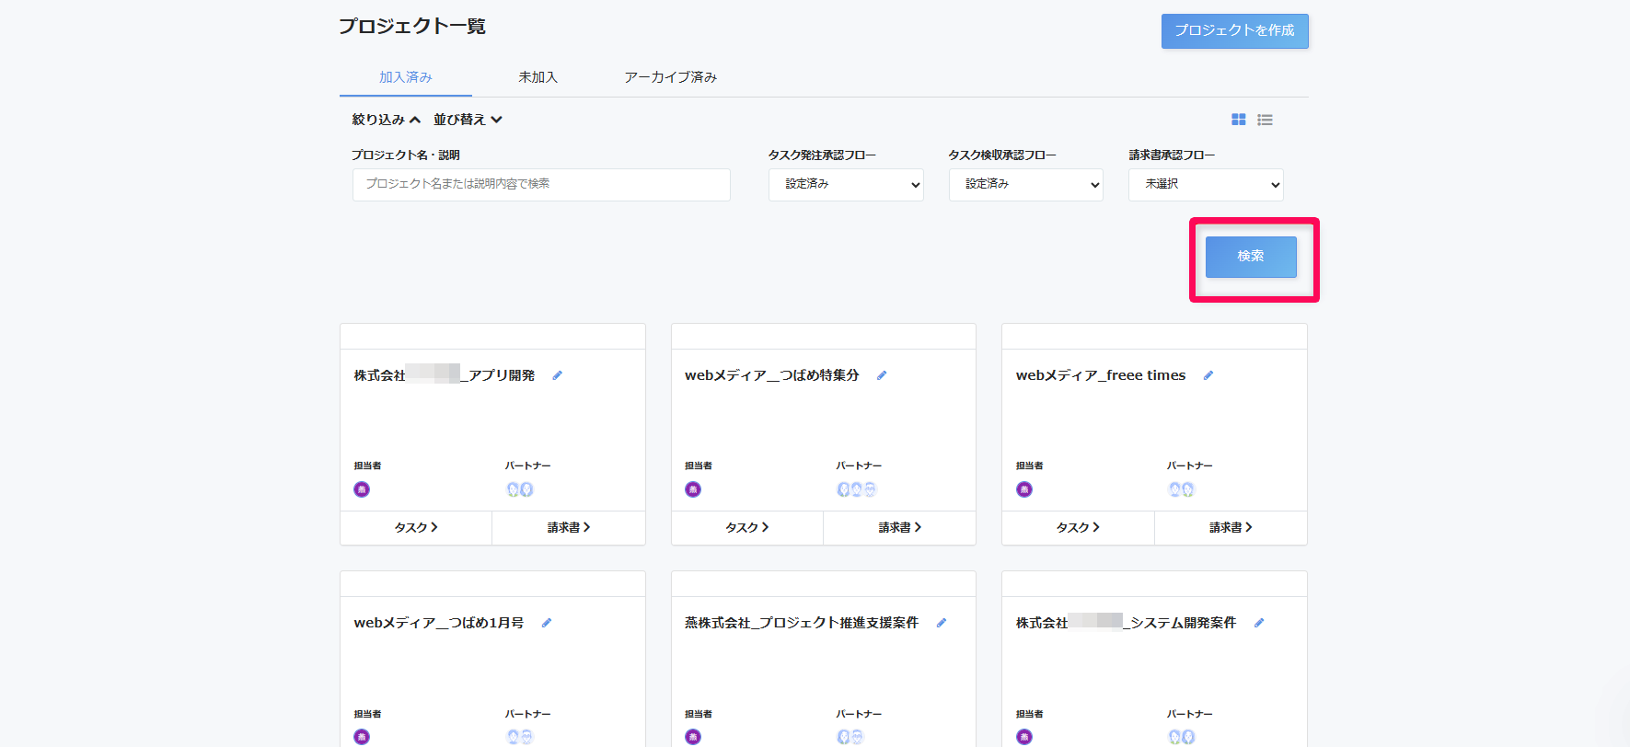Open 請求書 for webメディア_freee times
The height and width of the screenshot is (747, 1630).
pyautogui.click(x=1231, y=528)
